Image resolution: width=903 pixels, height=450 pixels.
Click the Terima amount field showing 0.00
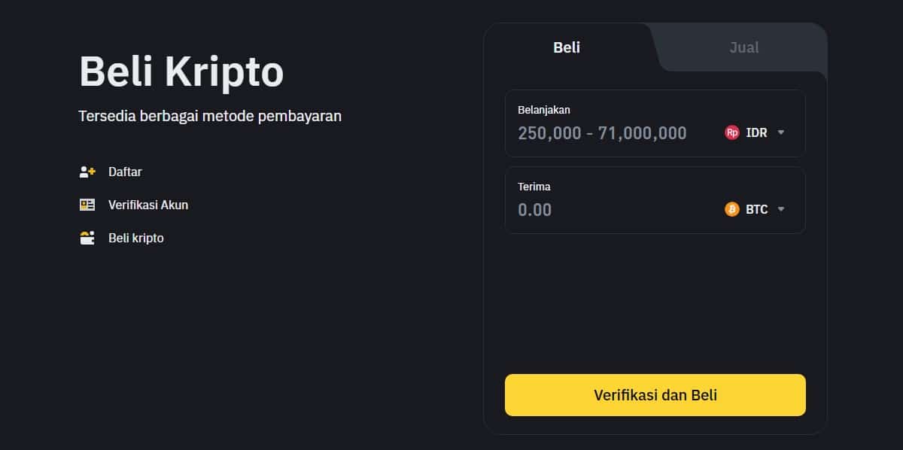point(602,209)
